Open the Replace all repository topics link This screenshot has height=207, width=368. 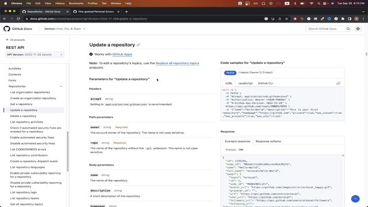point(177,63)
